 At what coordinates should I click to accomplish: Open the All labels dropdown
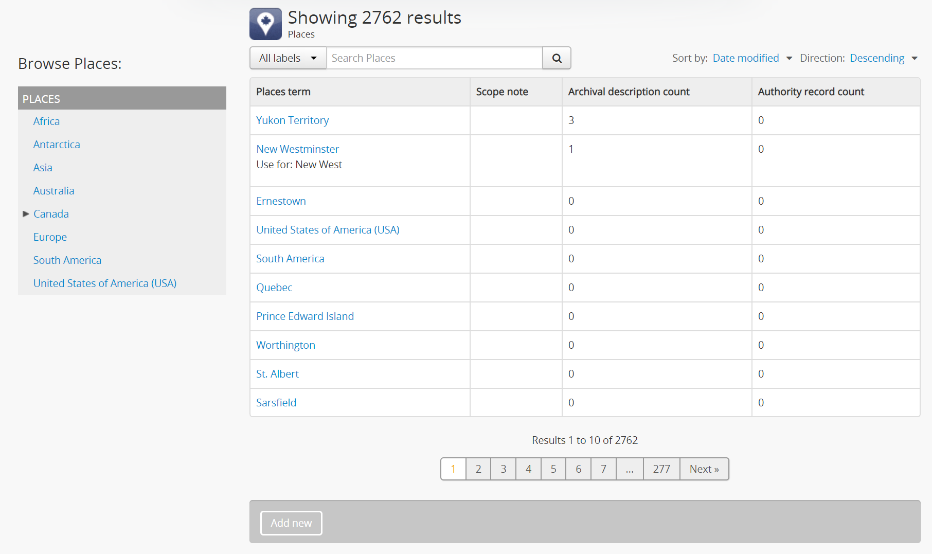pyautogui.click(x=288, y=58)
